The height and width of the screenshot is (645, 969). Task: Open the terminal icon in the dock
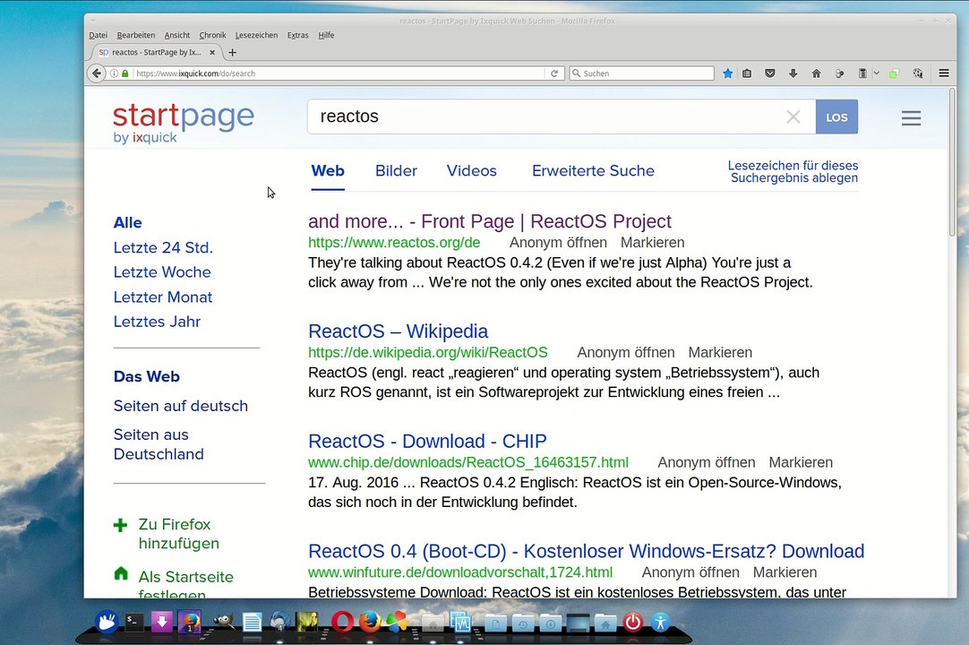(134, 622)
